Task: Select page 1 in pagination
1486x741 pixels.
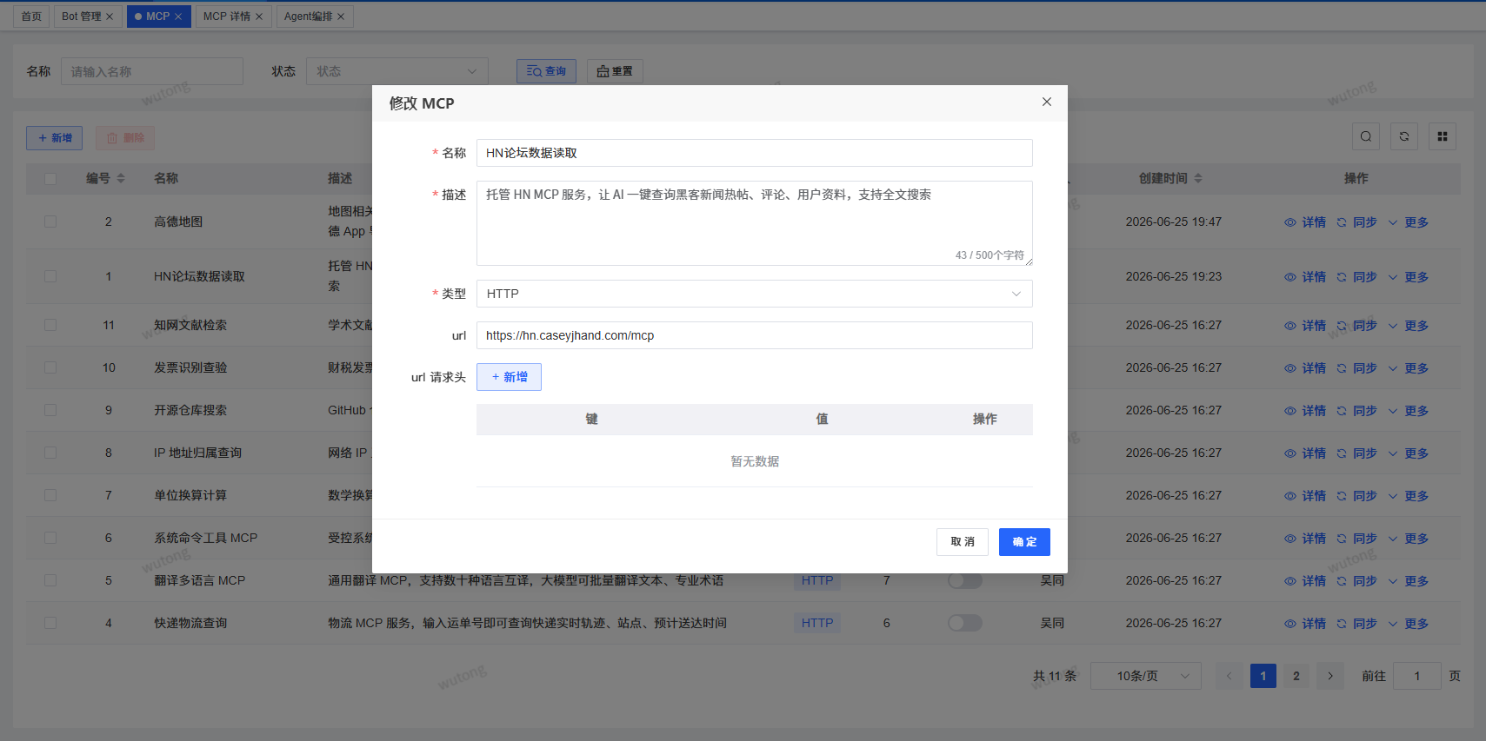Action: point(1263,676)
